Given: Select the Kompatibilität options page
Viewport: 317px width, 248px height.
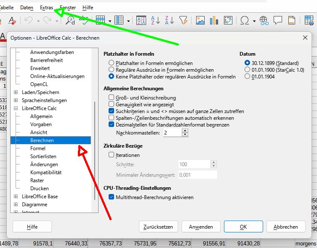Looking at the screenshot, I should [x=46, y=173].
